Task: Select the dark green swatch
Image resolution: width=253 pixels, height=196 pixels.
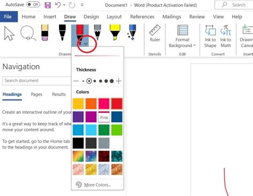Action: tap(104, 130)
